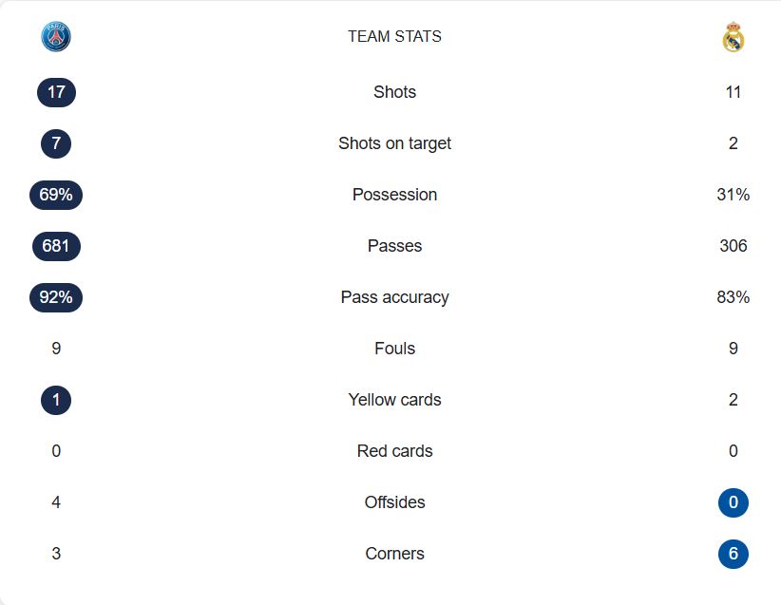781x605 pixels.
Task: Click the 17 shots badge for PSG
Action: click(56, 92)
